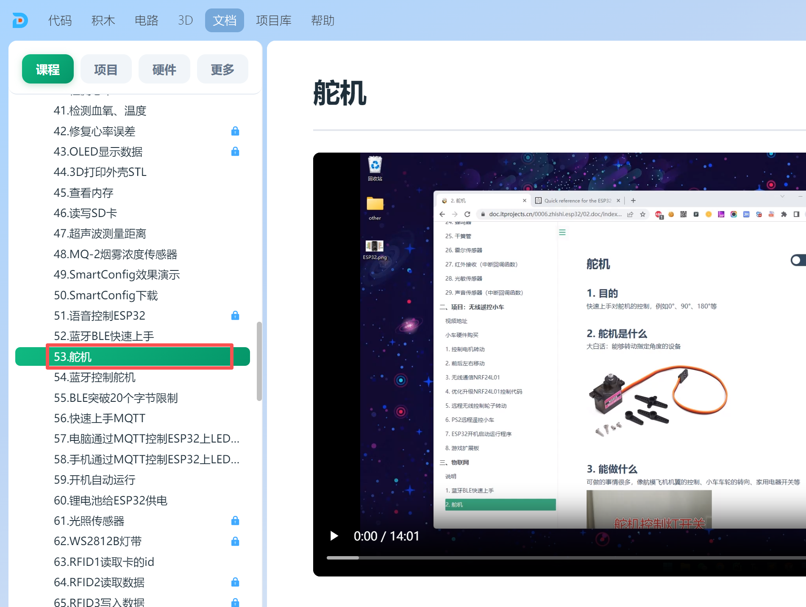
Task: Play the 舵机 lesson video
Action: coord(334,536)
